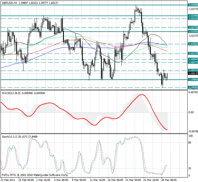Click the FxPro MT4 MetaQuotes copyright text

[x=35, y=175]
